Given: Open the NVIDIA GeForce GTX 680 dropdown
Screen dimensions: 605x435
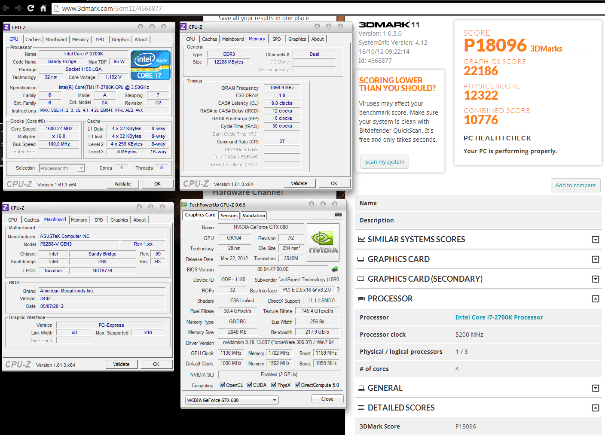Looking at the screenshot, I should 232,400.
